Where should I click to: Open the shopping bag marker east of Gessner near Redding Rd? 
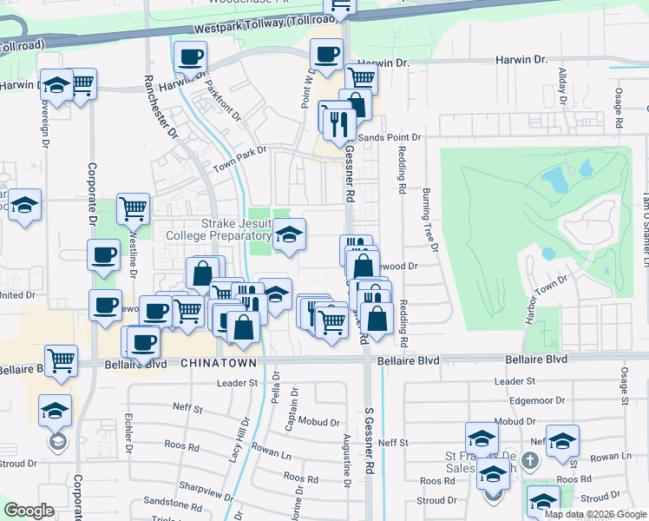click(x=377, y=320)
